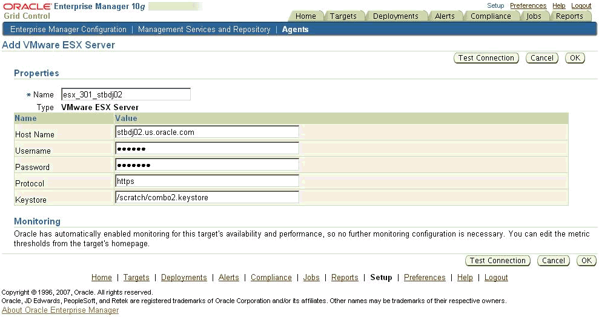Image resolution: width=599 pixels, height=317 pixels.
Task: Click the top Cancel button
Action: click(x=541, y=58)
